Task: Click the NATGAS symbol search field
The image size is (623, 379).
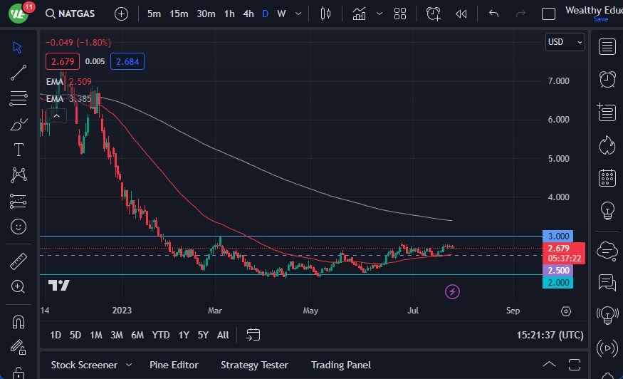Action: (x=76, y=14)
